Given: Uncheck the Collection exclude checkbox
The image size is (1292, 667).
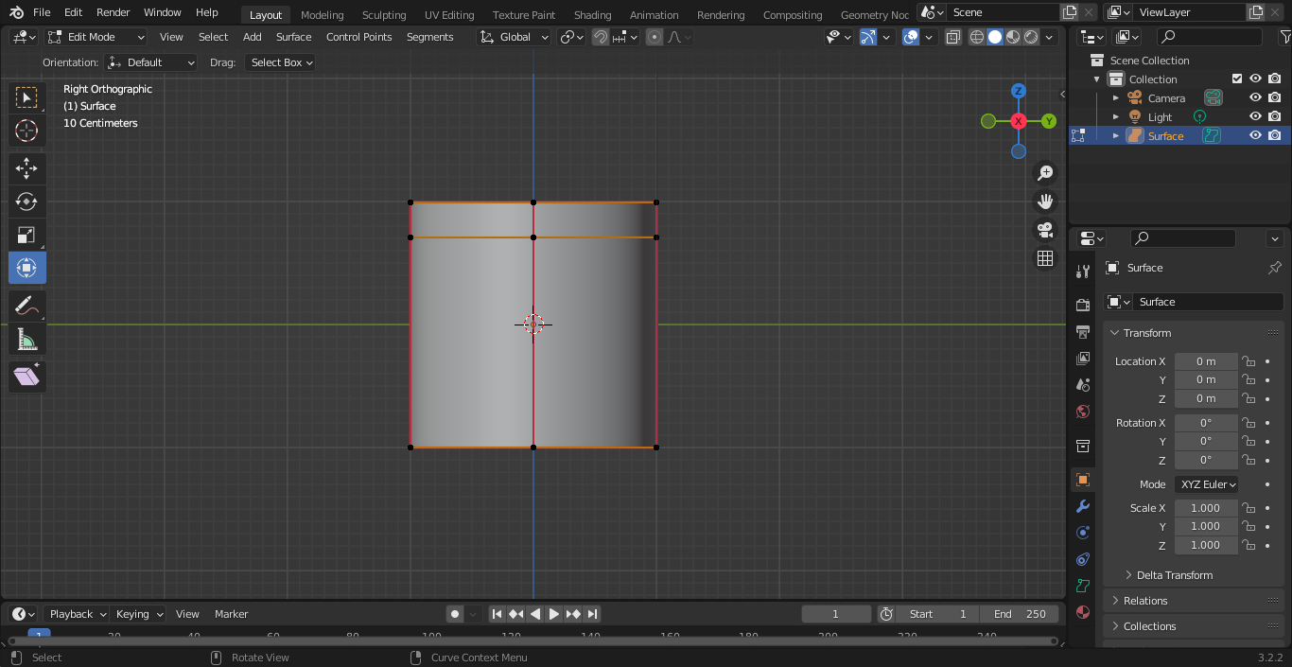Looking at the screenshot, I should (x=1236, y=79).
